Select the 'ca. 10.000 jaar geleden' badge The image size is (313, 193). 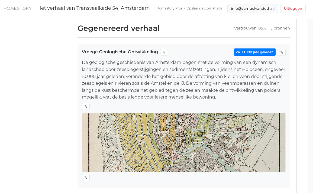pos(254,52)
